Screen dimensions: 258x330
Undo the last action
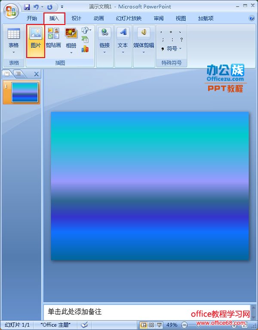[x=36, y=7]
